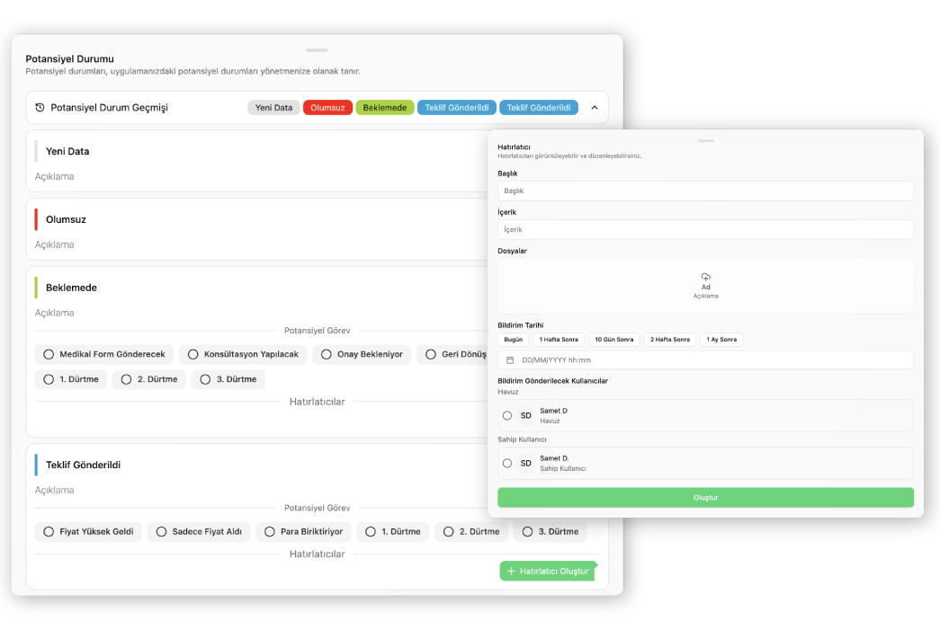Click the SD avatar in Sahip Kullanıcı row

pos(526,464)
